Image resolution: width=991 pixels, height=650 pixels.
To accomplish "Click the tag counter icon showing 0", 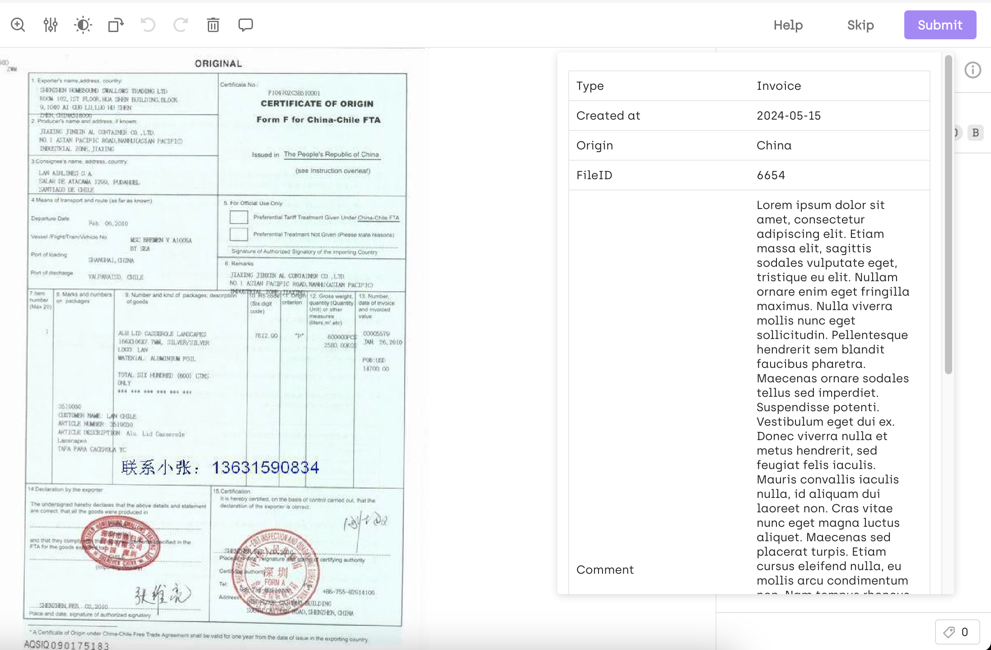I will pos(957,632).
